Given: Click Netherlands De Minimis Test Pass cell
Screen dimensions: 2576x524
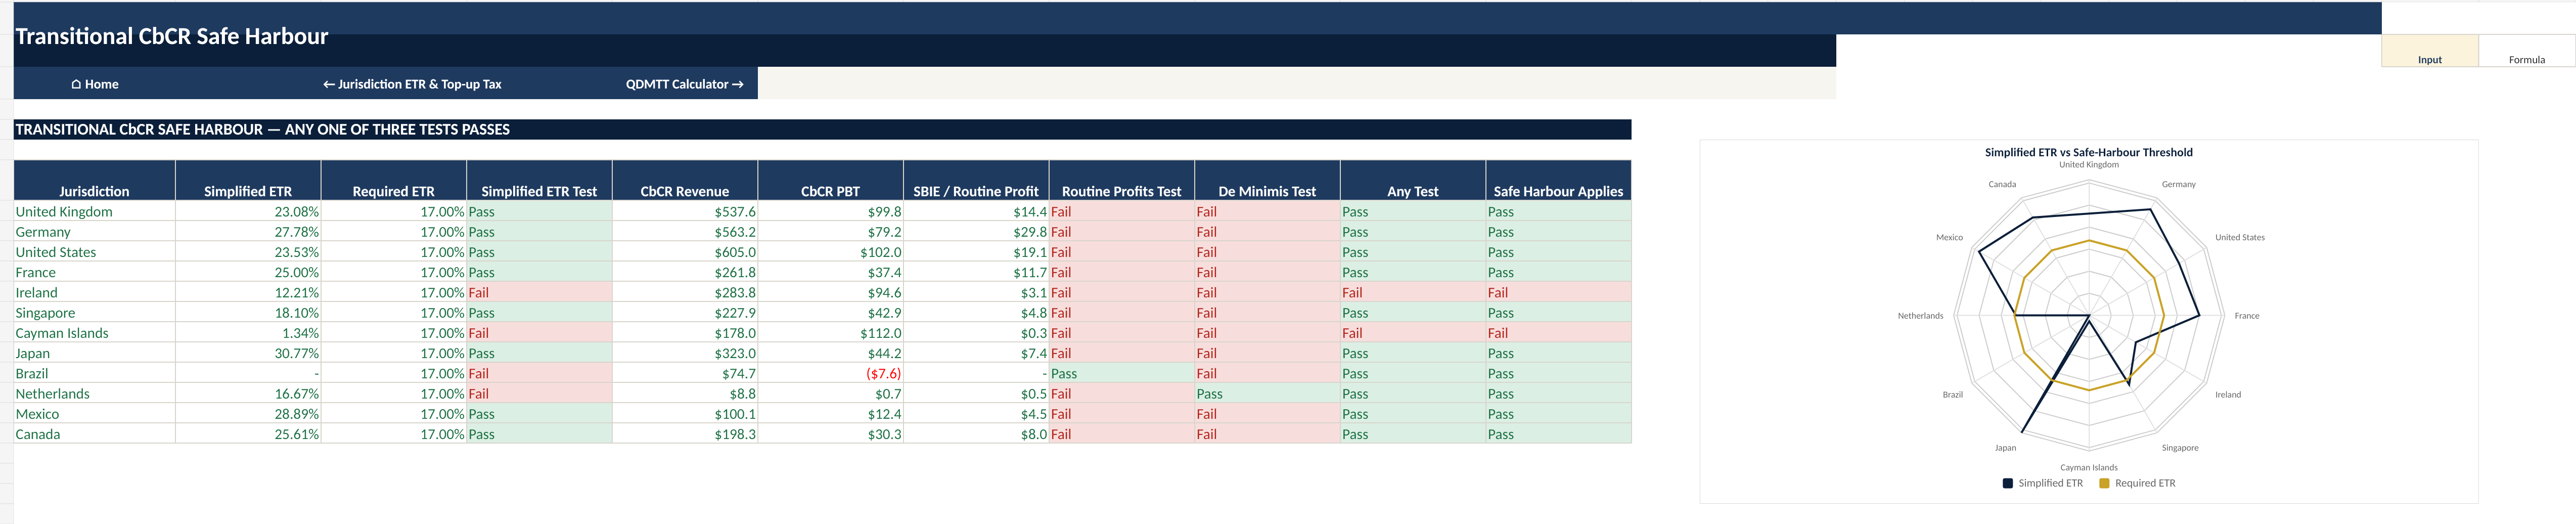Looking at the screenshot, I should tap(1267, 394).
